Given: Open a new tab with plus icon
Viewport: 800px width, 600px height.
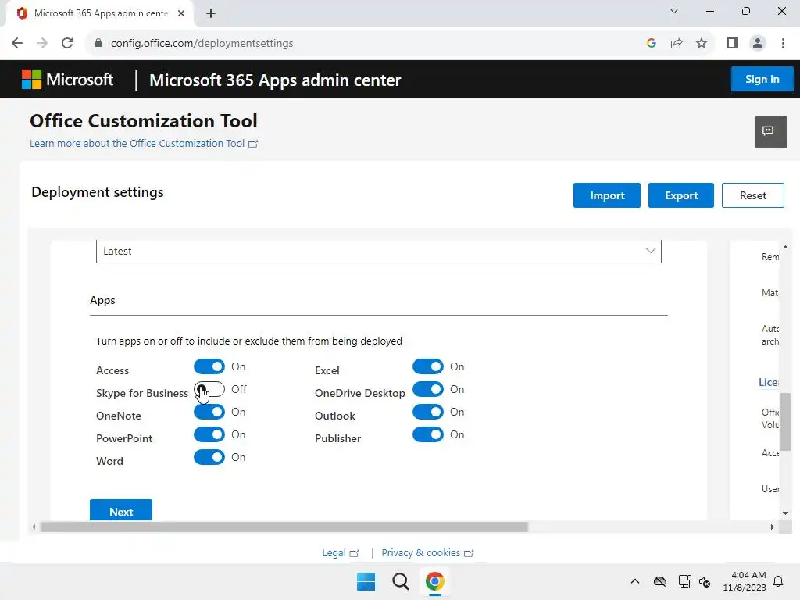Looking at the screenshot, I should click(x=211, y=13).
